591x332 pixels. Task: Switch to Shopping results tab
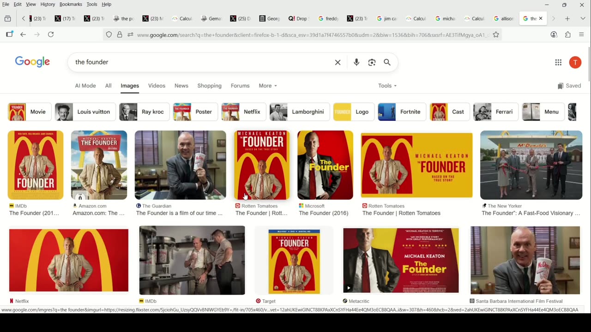point(210,86)
